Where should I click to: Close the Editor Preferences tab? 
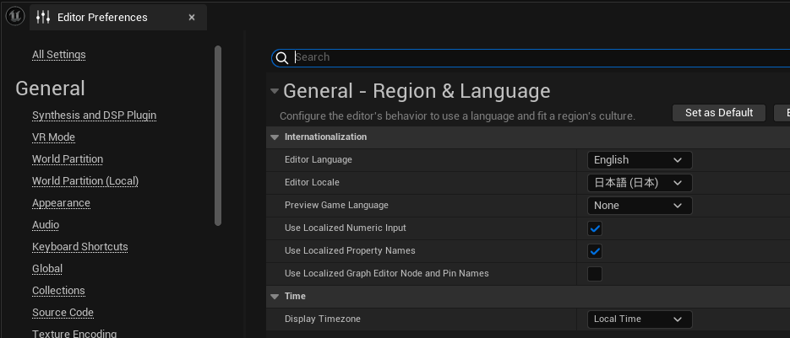(x=192, y=17)
